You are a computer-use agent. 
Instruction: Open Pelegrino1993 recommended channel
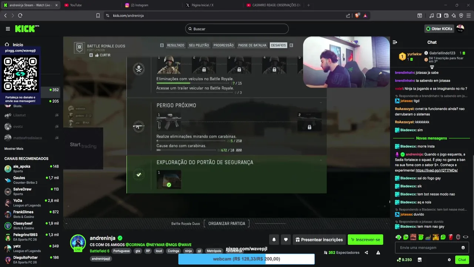tap(31, 237)
